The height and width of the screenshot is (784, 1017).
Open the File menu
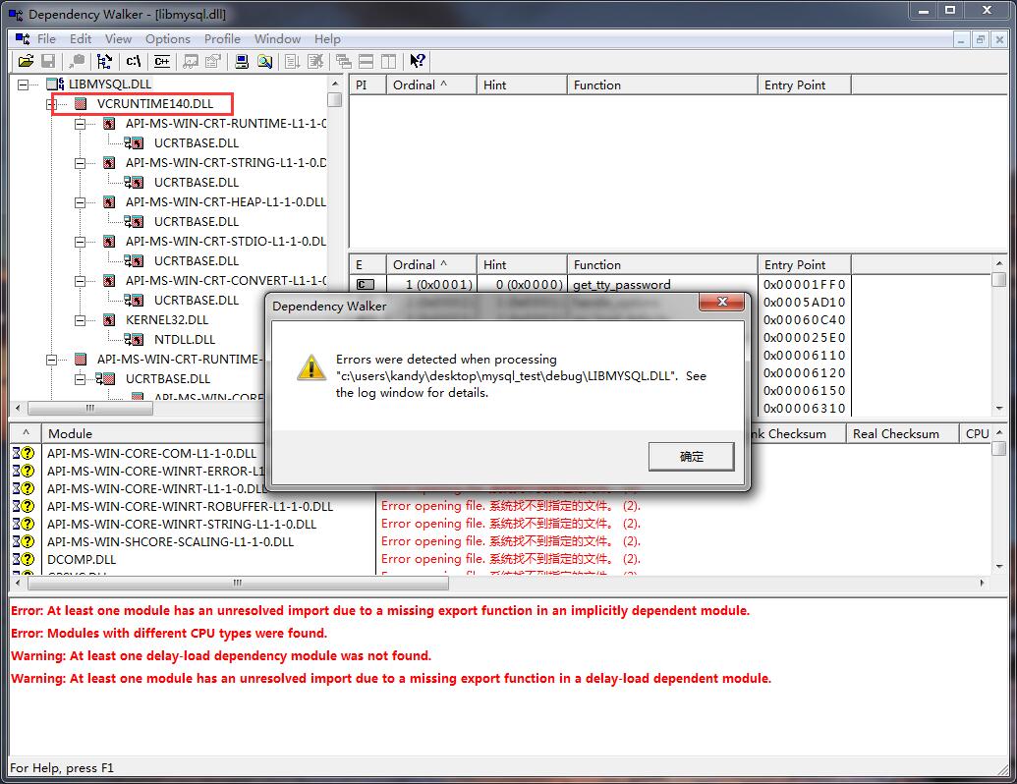pyautogui.click(x=46, y=39)
